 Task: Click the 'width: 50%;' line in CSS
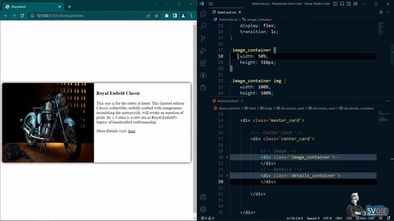pyautogui.click(x=254, y=56)
